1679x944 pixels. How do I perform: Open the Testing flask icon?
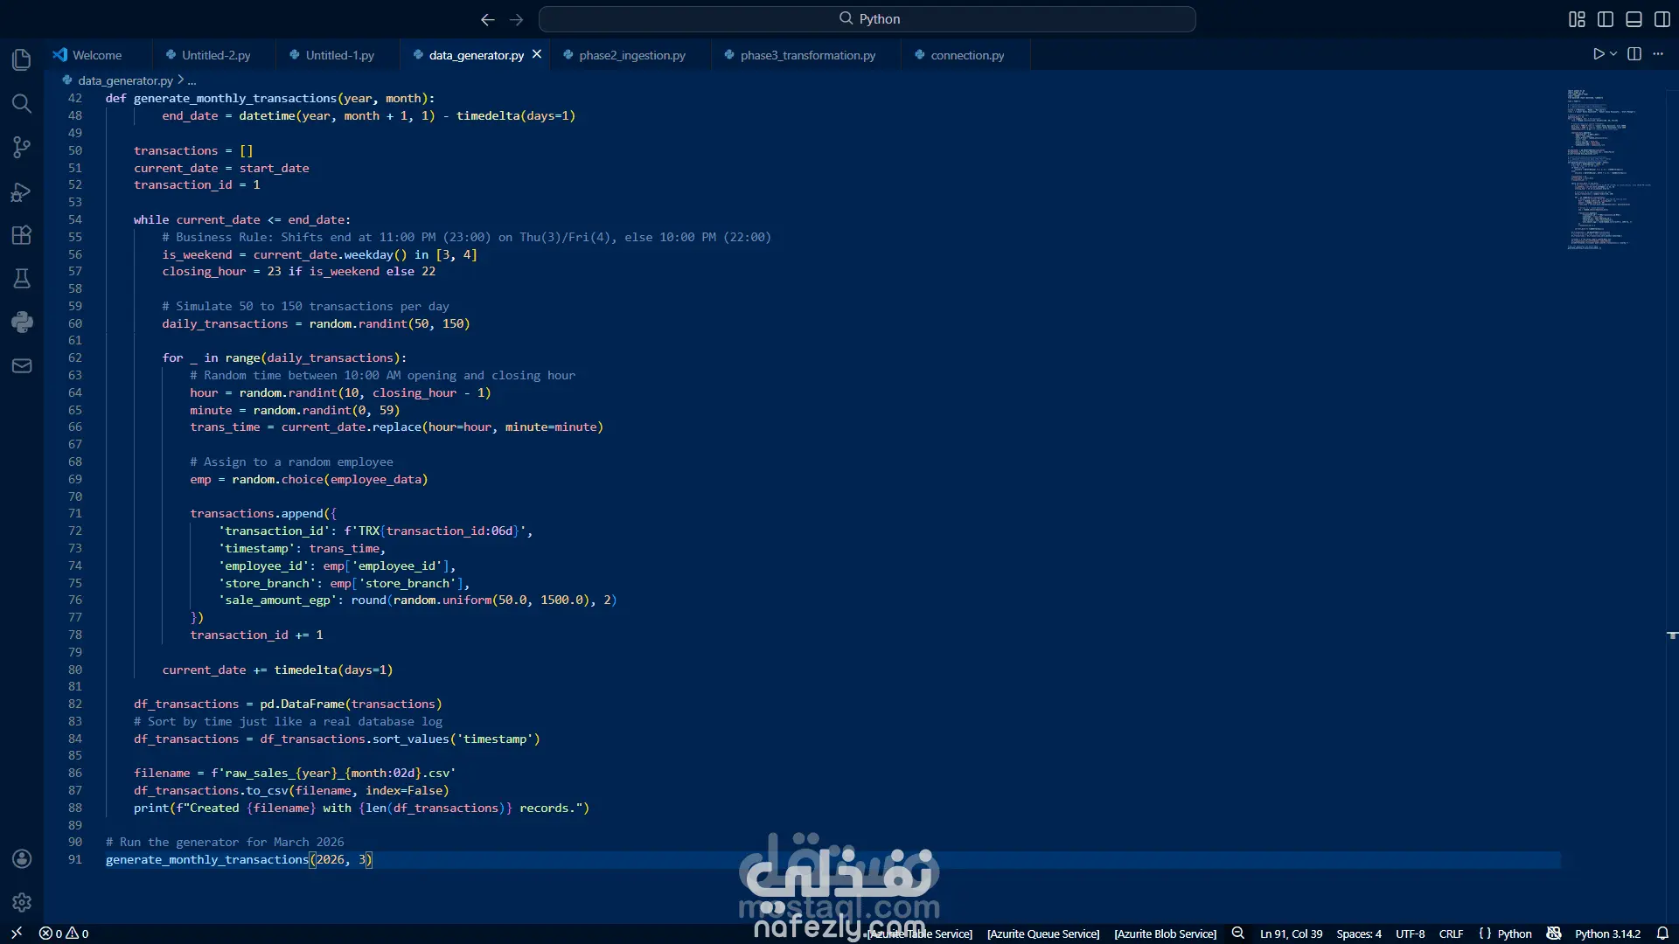[22, 279]
